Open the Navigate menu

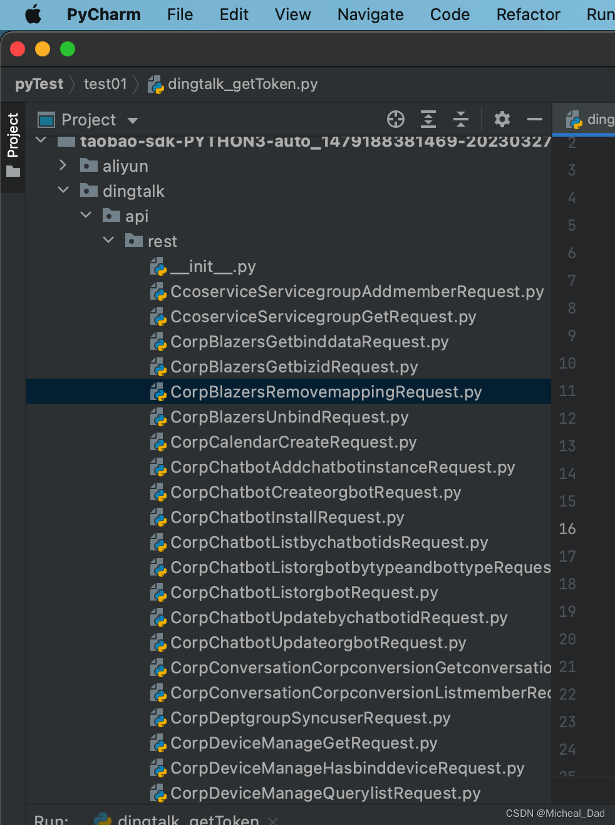pos(370,14)
